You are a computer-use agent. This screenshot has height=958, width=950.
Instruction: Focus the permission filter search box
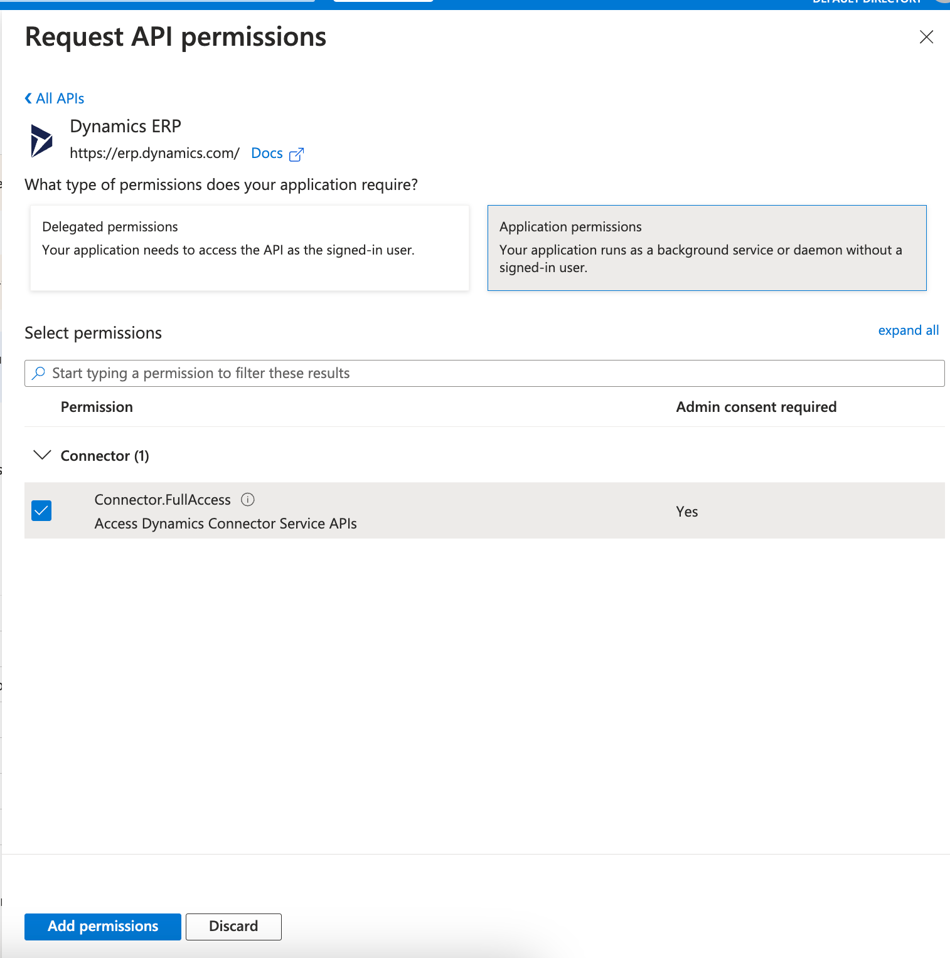click(484, 373)
